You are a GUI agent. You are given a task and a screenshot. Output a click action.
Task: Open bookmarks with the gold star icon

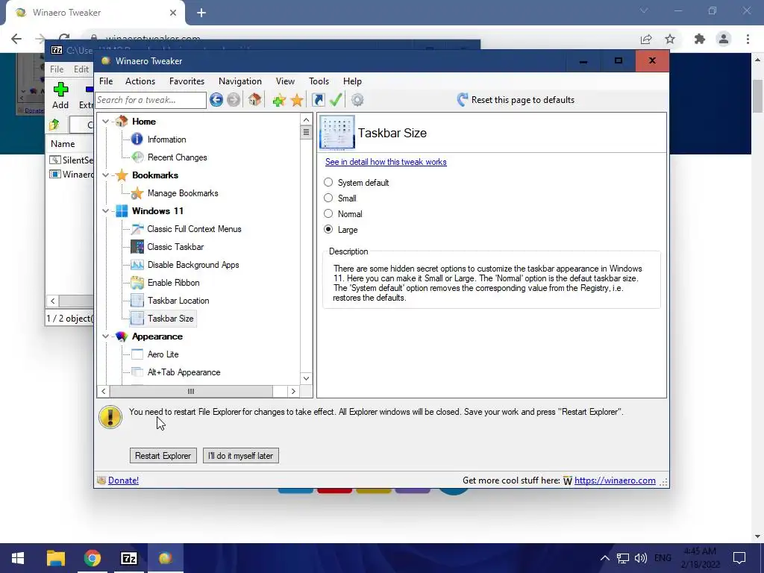point(297,100)
